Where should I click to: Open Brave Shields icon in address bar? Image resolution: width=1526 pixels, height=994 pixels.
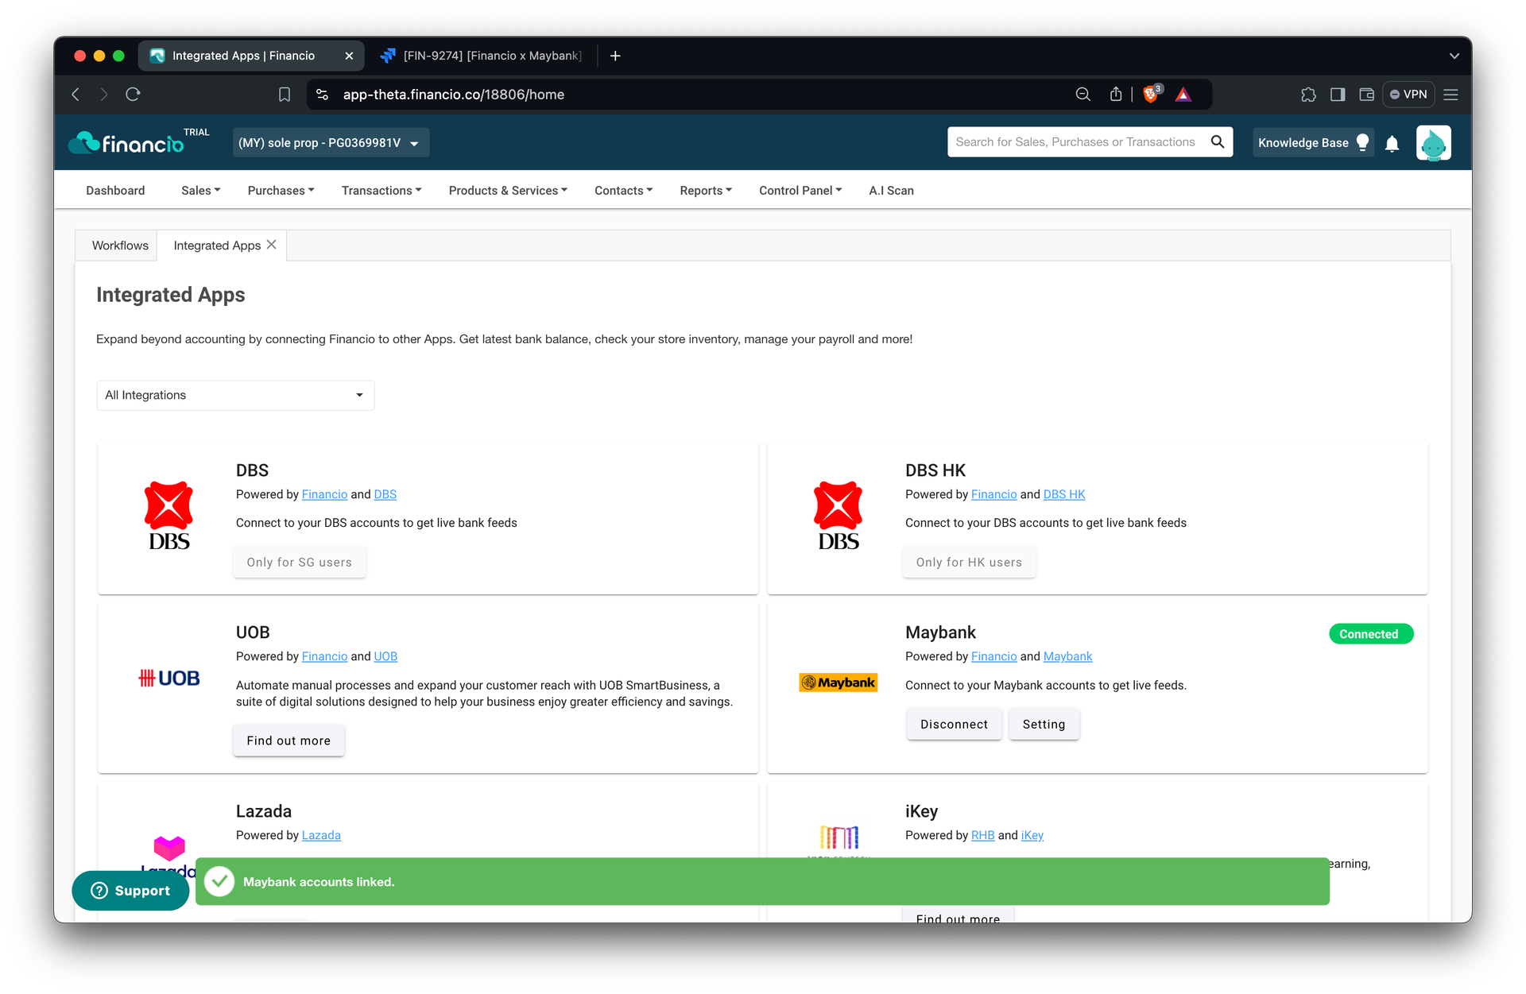[x=1151, y=95]
